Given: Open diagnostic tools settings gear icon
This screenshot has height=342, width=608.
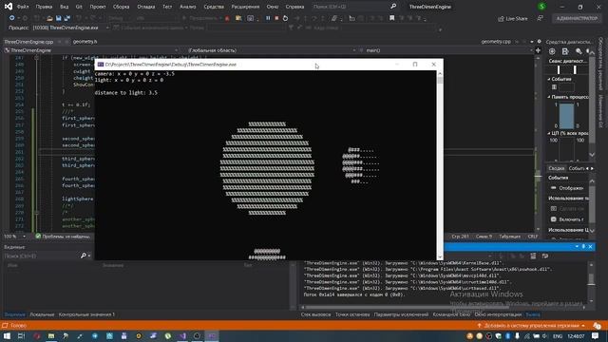Looking at the screenshot, I should coord(552,51).
